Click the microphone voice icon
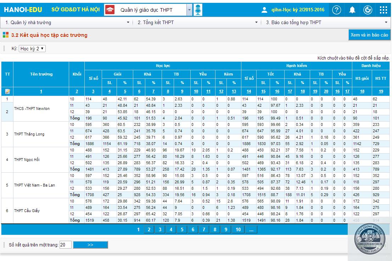 198,10
